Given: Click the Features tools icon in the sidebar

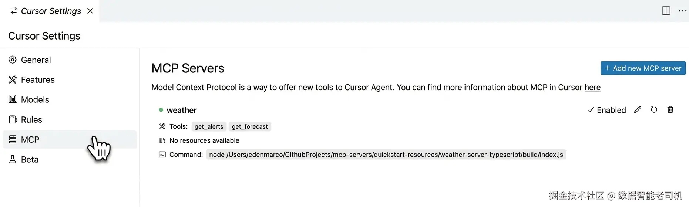Looking at the screenshot, I should [x=13, y=80].
